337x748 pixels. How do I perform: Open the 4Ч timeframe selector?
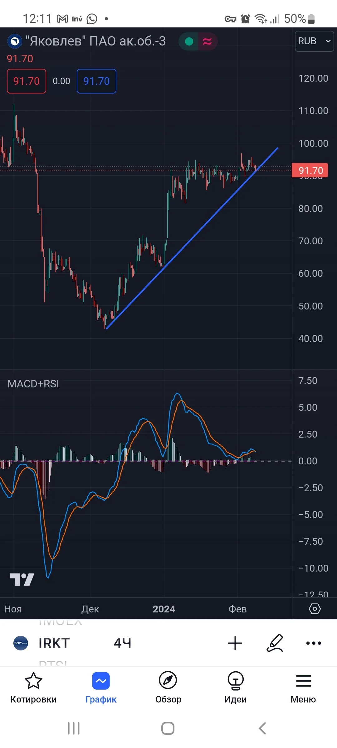pyautogui.click(x=123, y=643)
